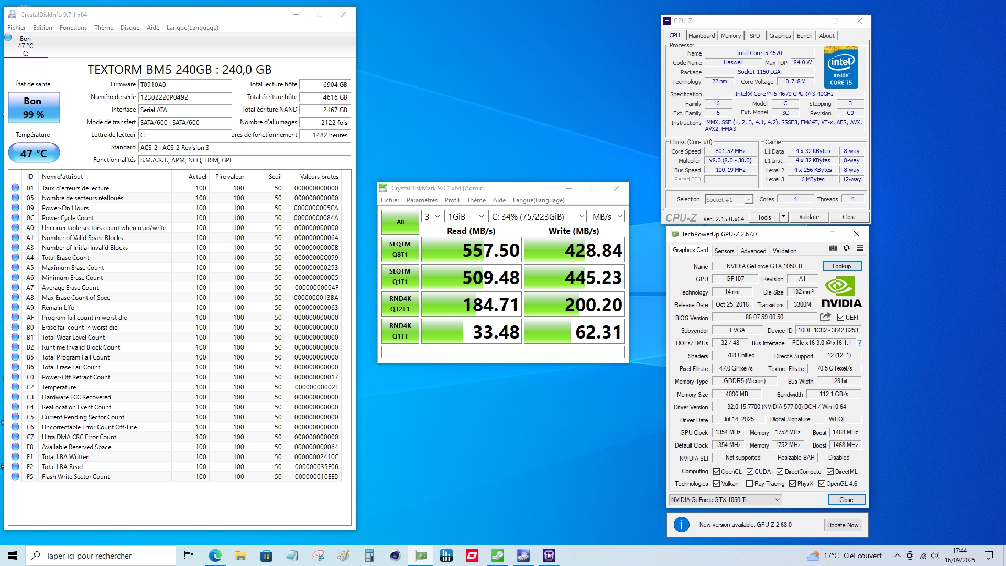The width and height of the screenshot is (1006, 566).
Task: Open the NVIDIA GeForce GTX 1050 Ti GPU selector
Action: (x=725, y=500)
